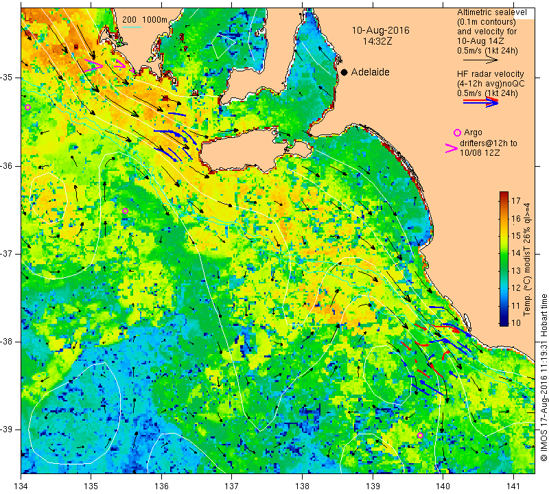This screenshot has width=549, height=494.
Task: Click the Argo float at left edge near 35.3S
Action: tap(28, 107)
